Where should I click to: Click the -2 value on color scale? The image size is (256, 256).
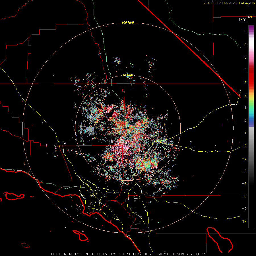[x=244, y=146]
